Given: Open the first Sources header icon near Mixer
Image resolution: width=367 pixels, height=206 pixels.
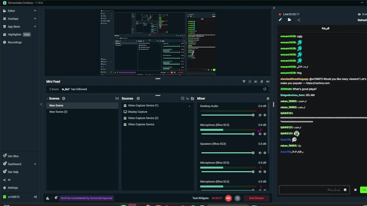Looking at the screenshot, I should pos(183,98).
